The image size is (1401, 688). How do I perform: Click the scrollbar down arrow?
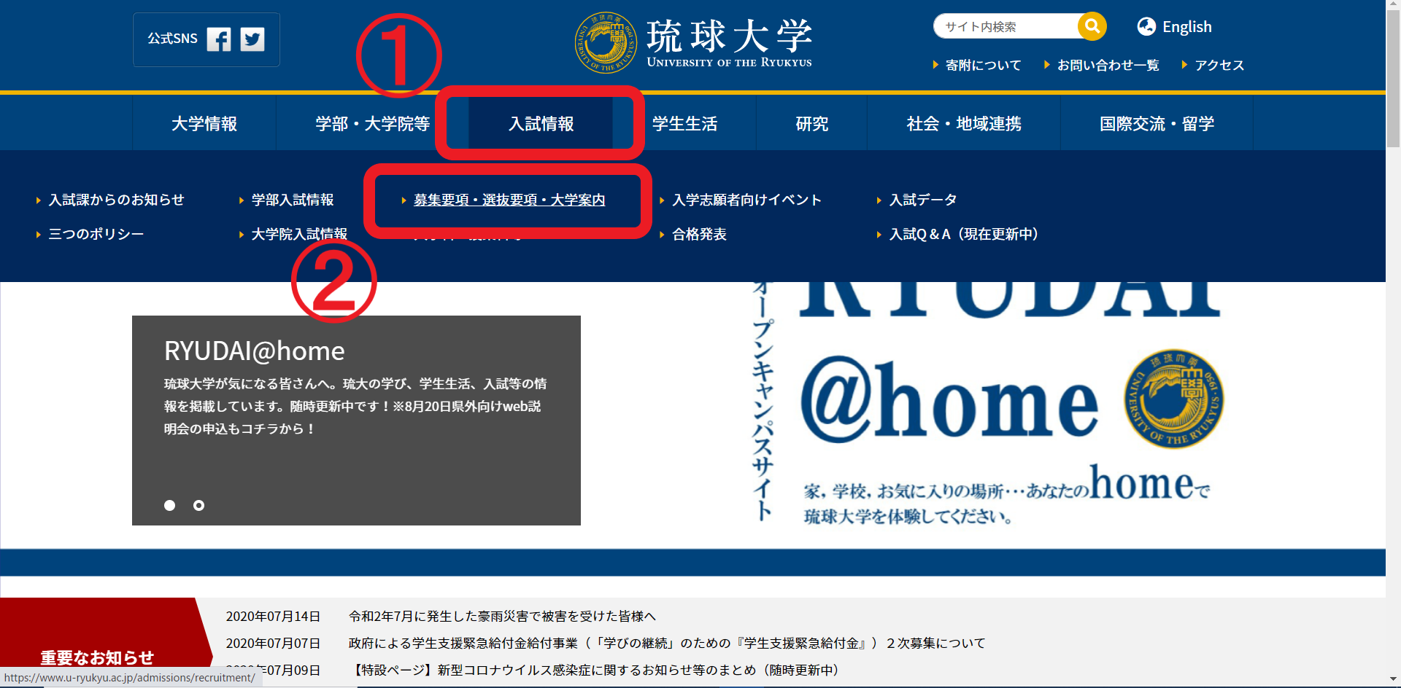1393,681
